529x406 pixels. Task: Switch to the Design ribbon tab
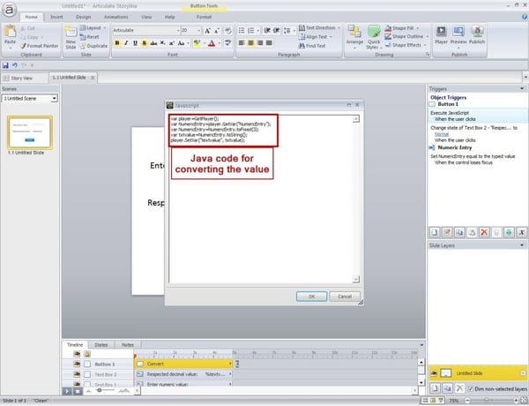point(84,17)
